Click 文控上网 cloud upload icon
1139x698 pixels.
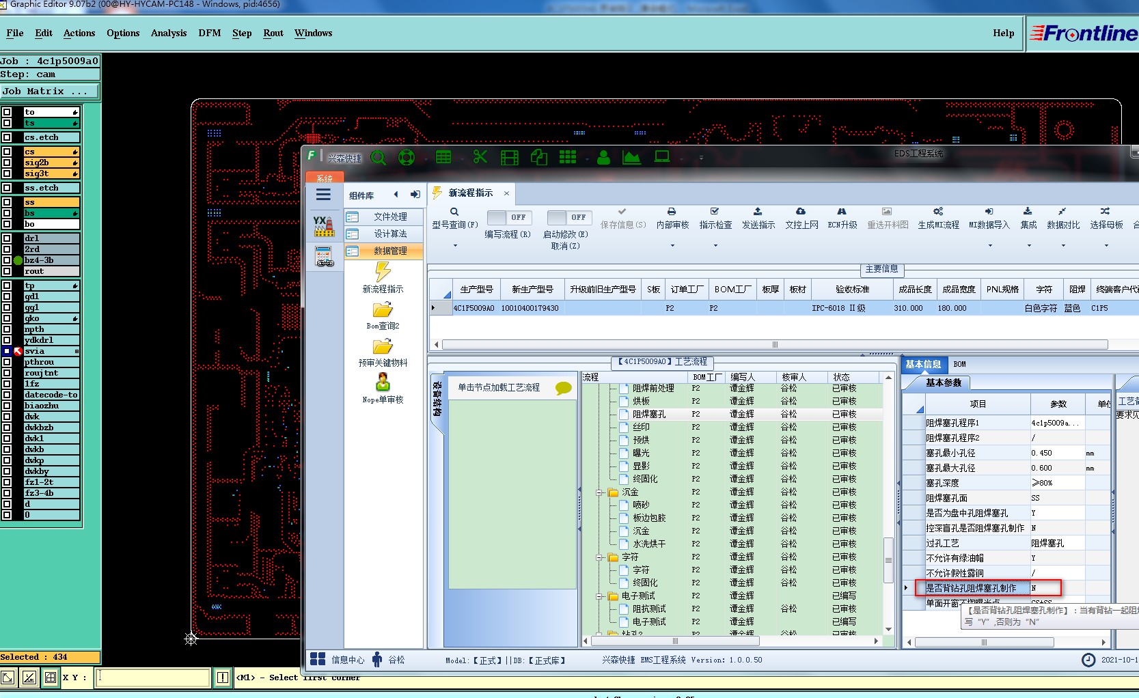point(801,212)
